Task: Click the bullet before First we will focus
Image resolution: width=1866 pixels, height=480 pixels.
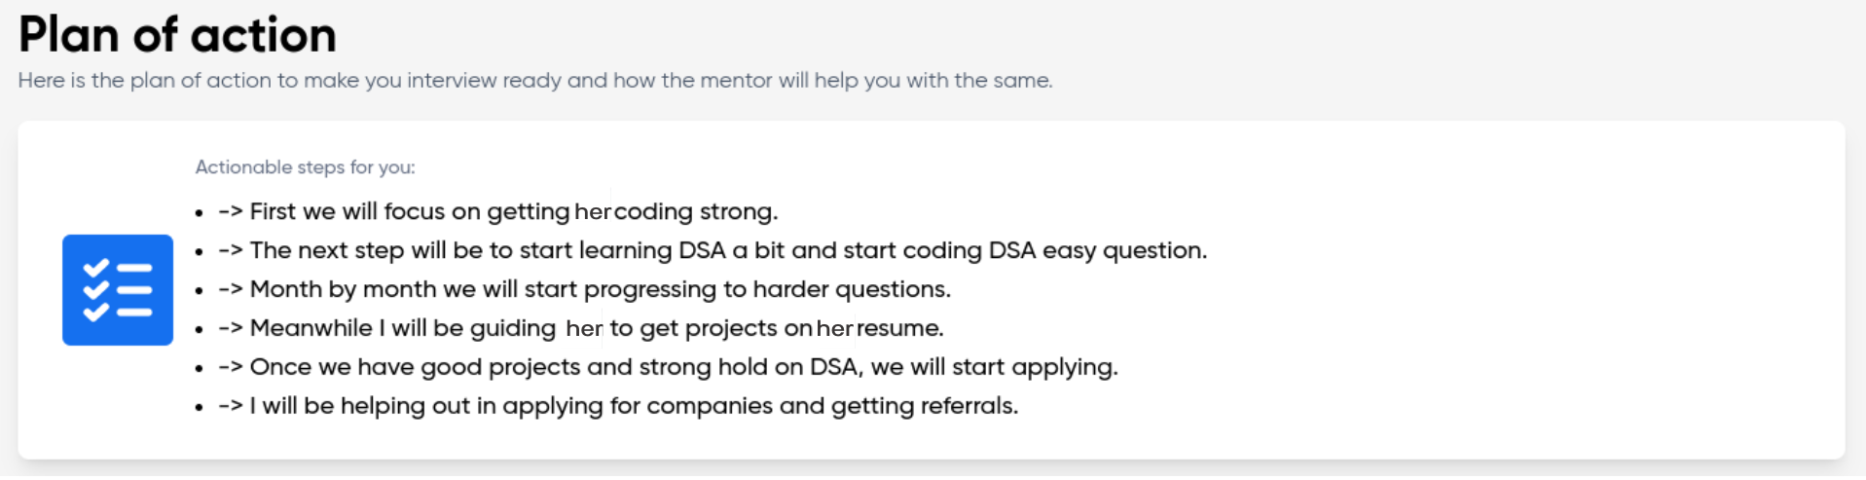Action: (x=199, y=213)
